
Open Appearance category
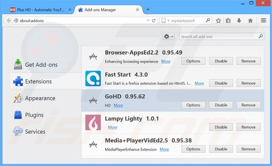click(45, 98)
